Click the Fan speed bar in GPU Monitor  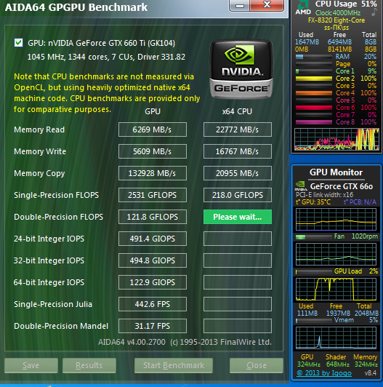click(x=314, y=237)
